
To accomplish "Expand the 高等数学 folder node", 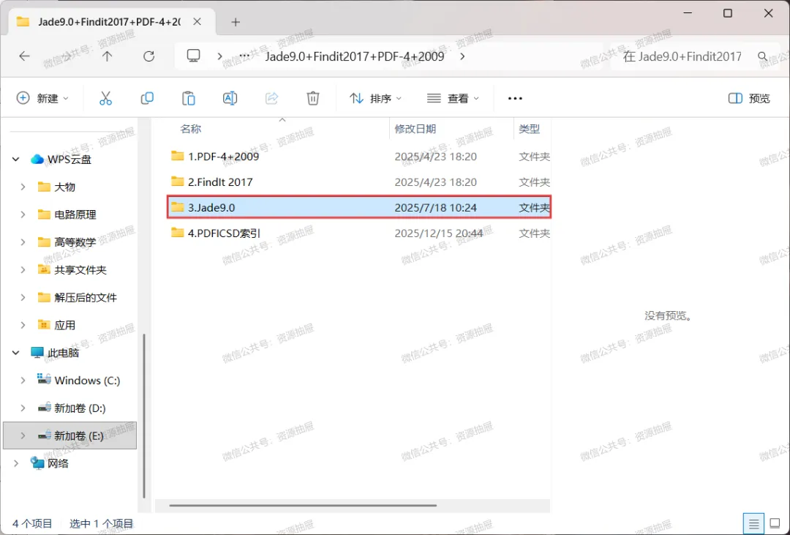I will point(23,242).
